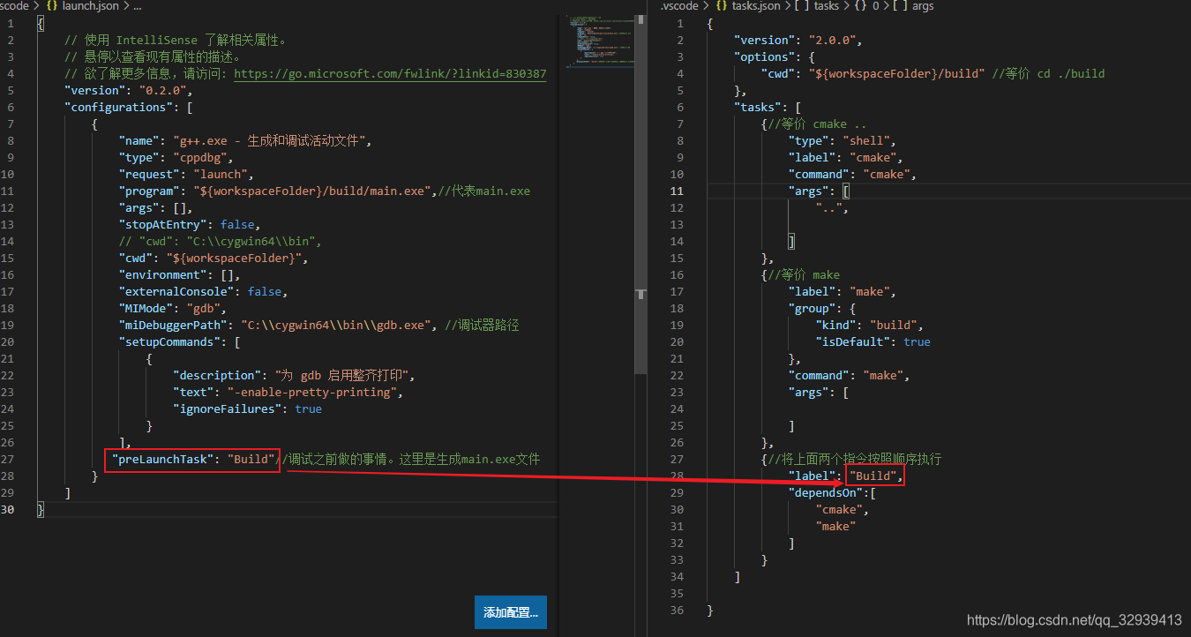Click the "miDebuggerPath" key

coord(173,326)
